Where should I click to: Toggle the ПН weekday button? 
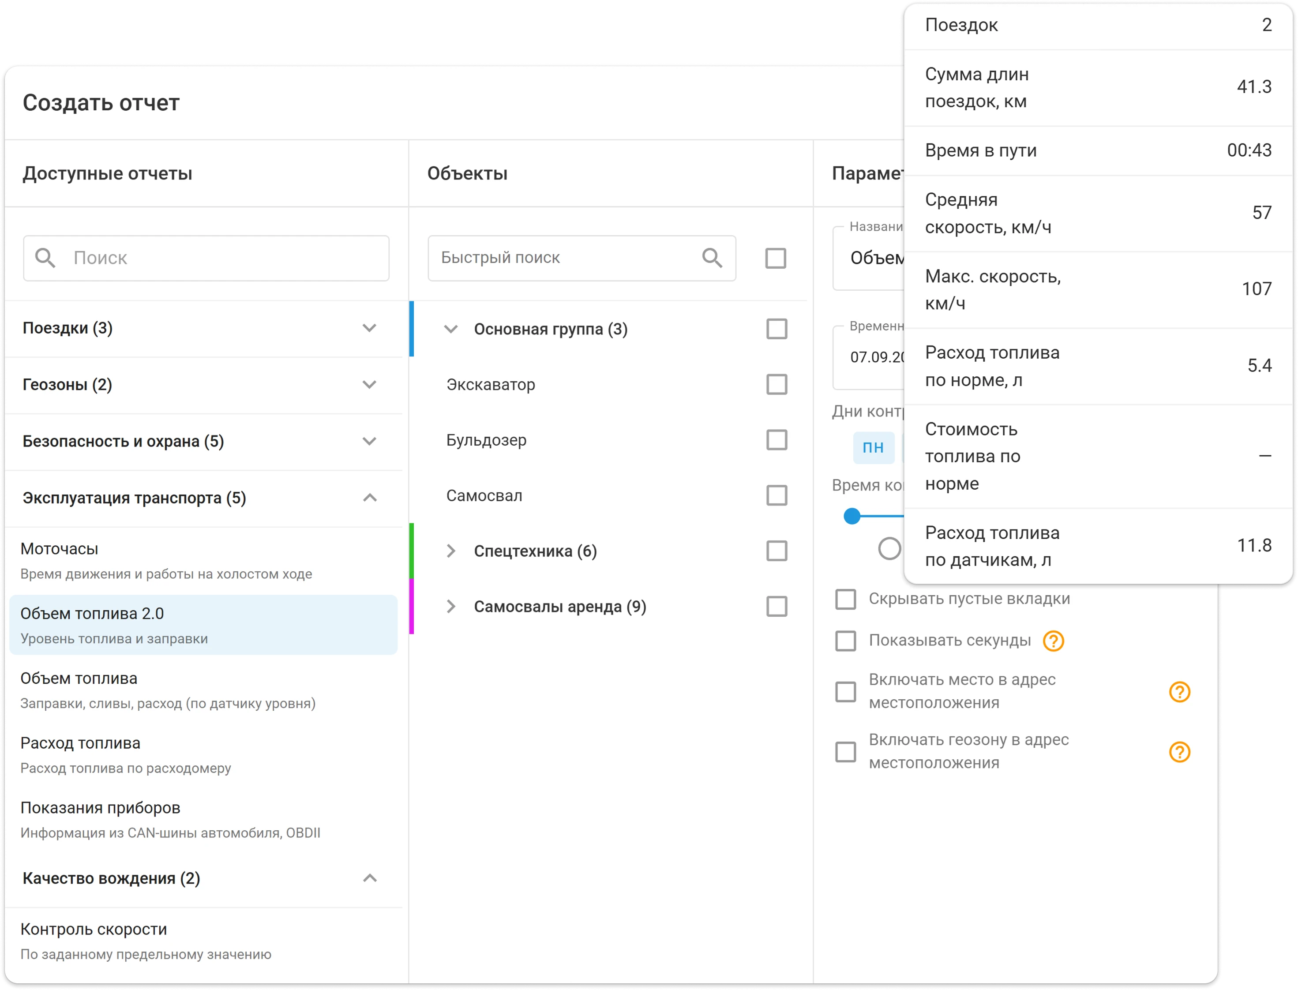(873, 447)
